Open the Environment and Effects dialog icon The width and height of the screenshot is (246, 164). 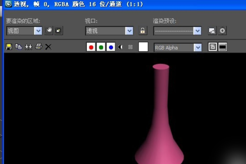tap(222, 31)
